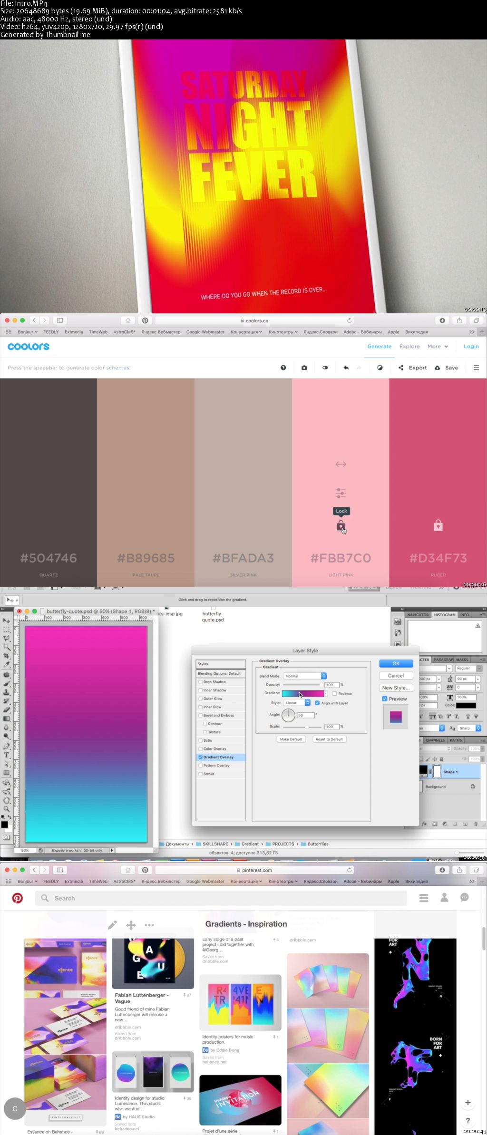Screen dimensions: 487x1135
Task: Click Reset to Default button
Action: tap(329, 739)
